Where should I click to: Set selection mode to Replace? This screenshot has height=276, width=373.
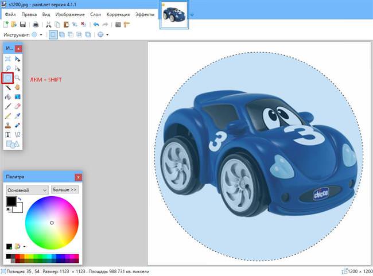click(53, 35)
